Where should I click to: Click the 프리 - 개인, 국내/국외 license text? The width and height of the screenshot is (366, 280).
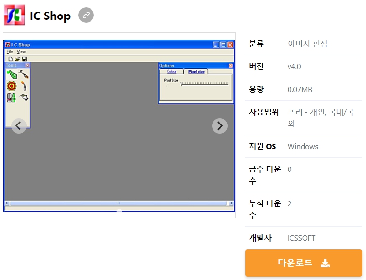320,118
